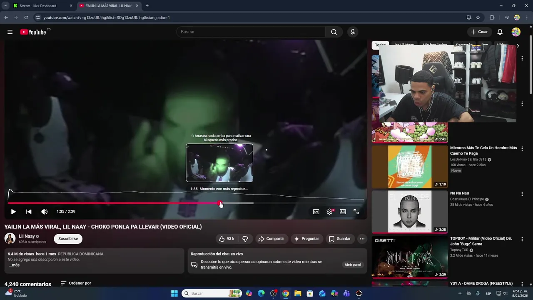Click Cosculluela El Principe channel name

pos(467,199)
